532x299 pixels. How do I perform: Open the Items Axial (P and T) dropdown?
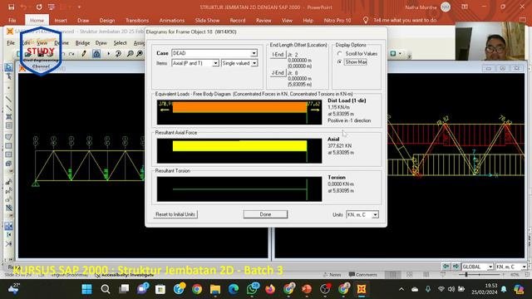[215, 63]
